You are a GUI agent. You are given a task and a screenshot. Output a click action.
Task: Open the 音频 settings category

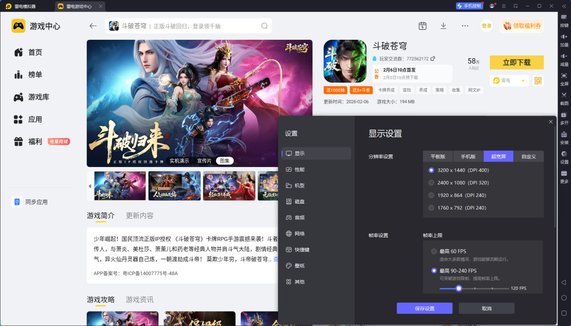pyautogui.click(x=316, y=218)
